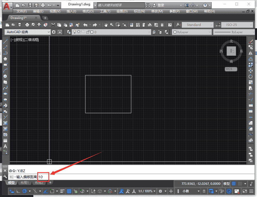Select the Move modify tool
This screenshot has width=257, height=197.
pyautogui.click(x=251, y=71)
